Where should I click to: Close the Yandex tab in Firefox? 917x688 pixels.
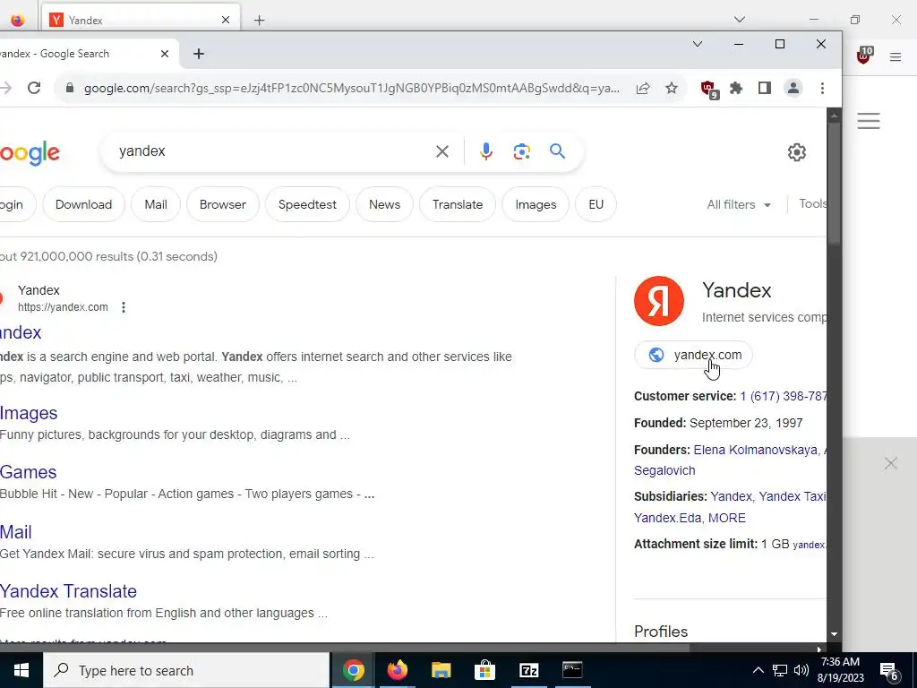[x=226, y=20]
